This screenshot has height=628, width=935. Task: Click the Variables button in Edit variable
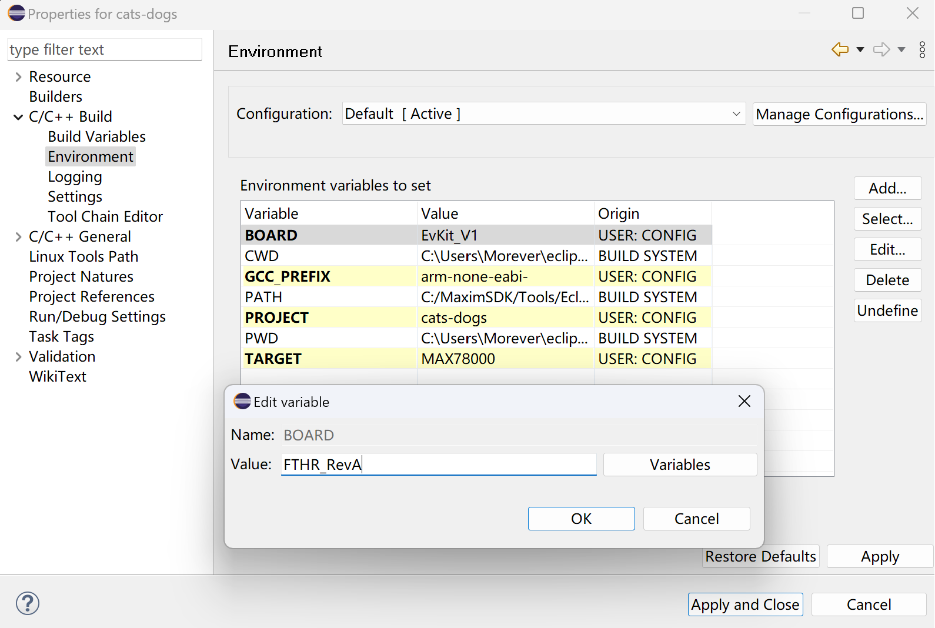click(680, 465)
